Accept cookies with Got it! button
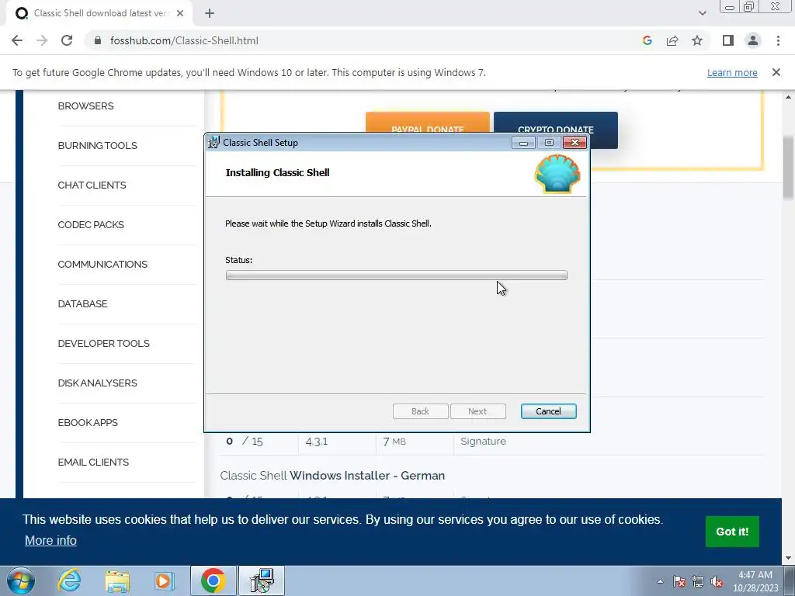Viewport: 795px width, 596px height. (732, 531)
